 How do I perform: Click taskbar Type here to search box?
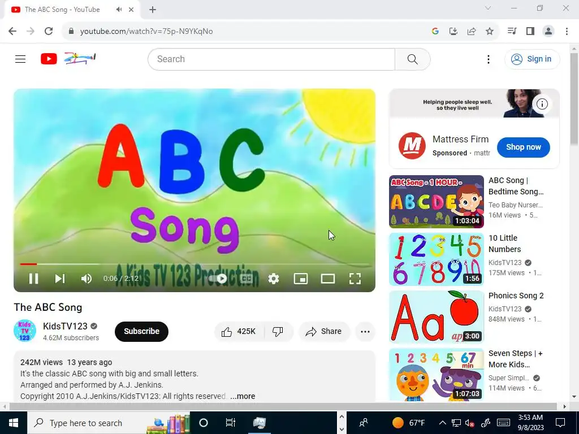pyautogui.click(x=109, y=423)
